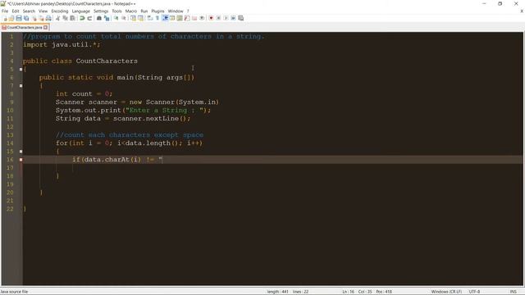Click the Java source file status text
Screen dimensions: 525x295
pyautogui.click(x=14, y=292)
